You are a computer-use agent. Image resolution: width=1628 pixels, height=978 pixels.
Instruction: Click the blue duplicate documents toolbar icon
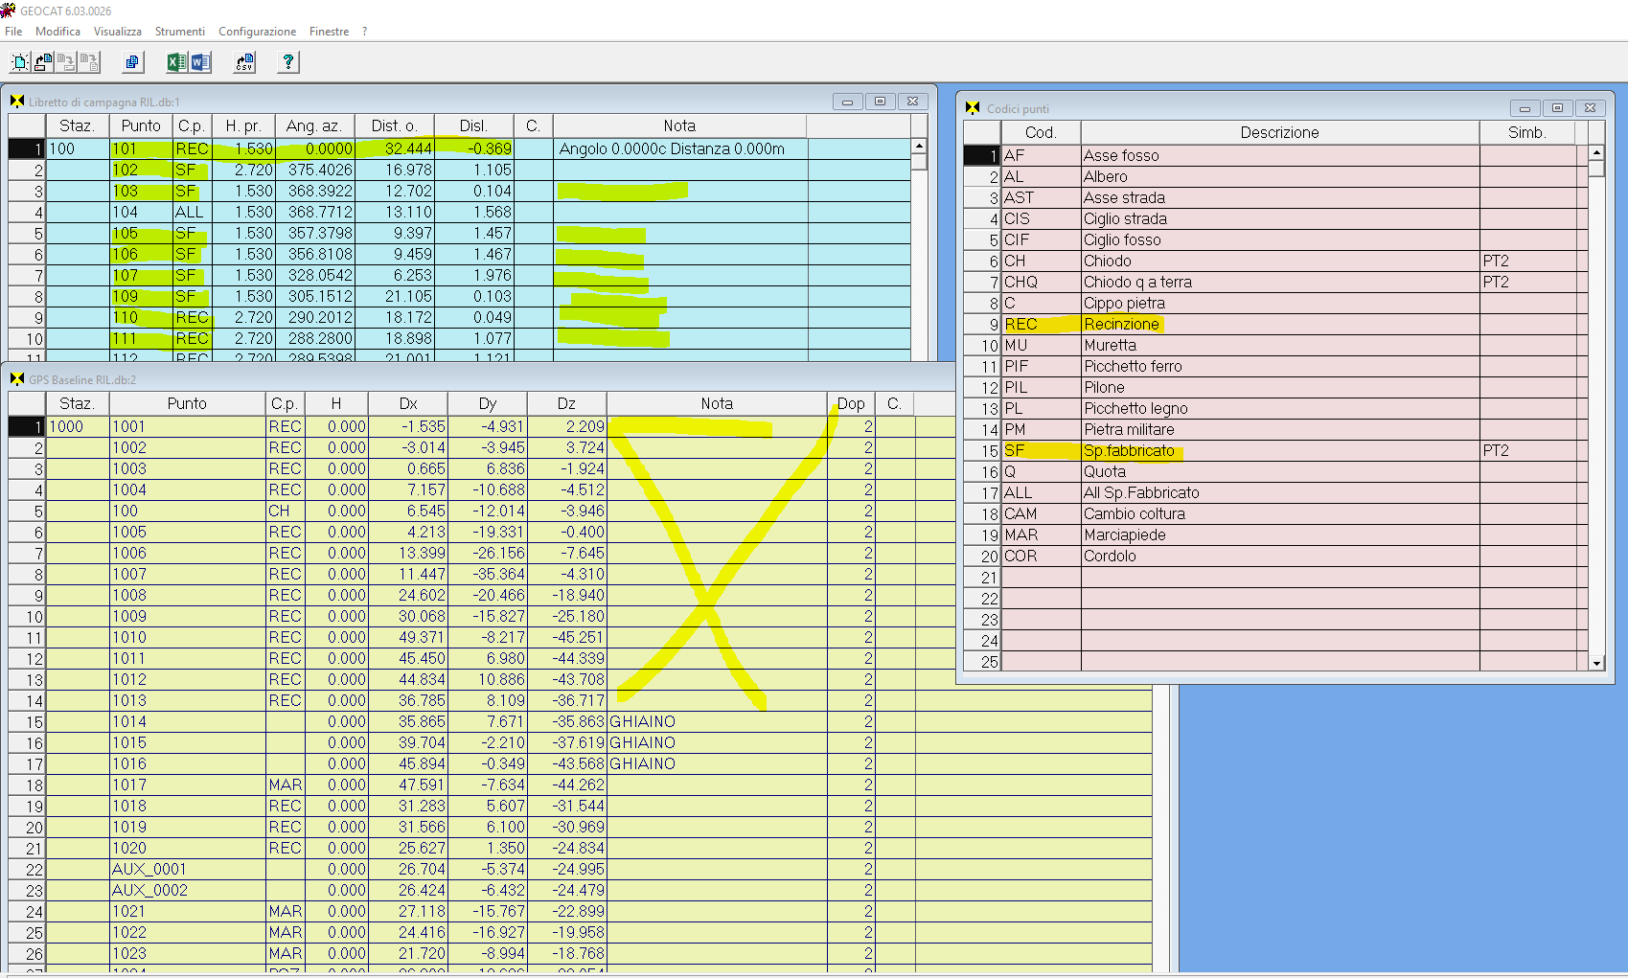click(132, 63)
